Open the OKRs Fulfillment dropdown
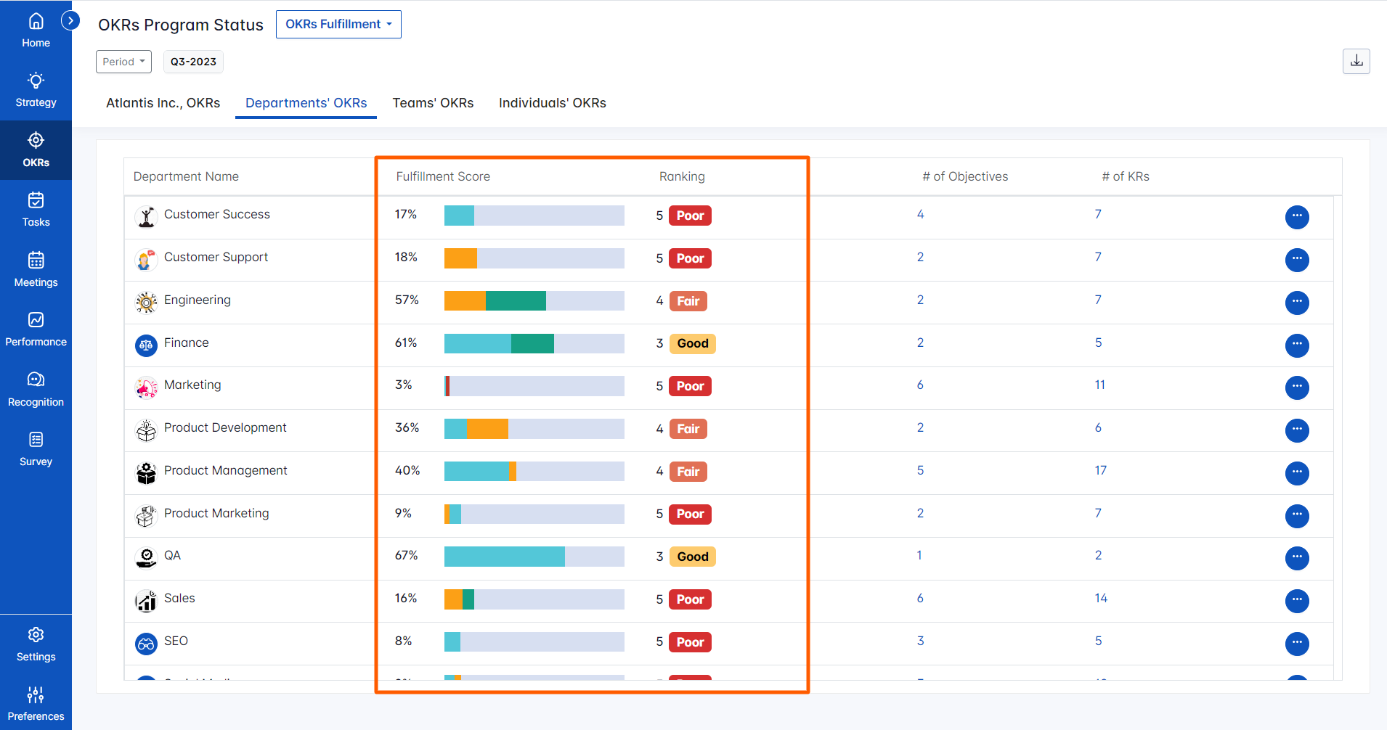The height and width of the screenshot is (730, 1387). point(338,25)
